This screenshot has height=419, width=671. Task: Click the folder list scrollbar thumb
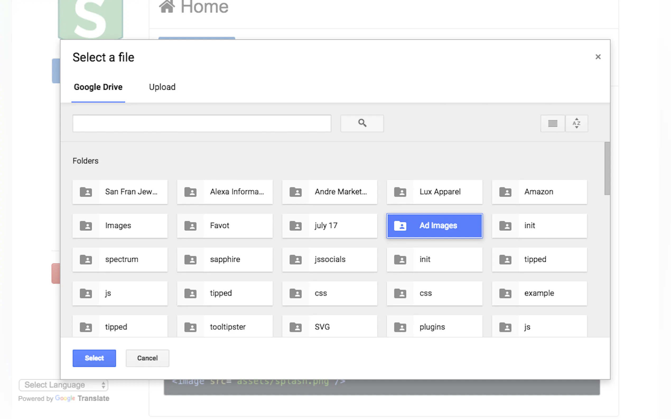click(x=607, y=168)
